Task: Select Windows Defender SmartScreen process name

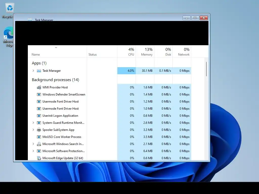Action: [64, 94]
